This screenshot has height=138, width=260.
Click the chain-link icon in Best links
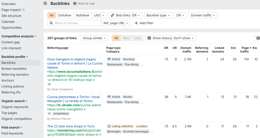[x=112, y=15]
